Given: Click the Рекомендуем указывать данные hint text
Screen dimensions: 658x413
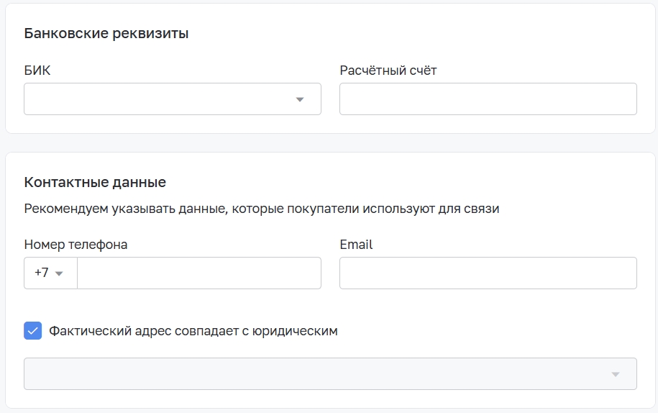Looking at the screenshot, I should (262, 209).
